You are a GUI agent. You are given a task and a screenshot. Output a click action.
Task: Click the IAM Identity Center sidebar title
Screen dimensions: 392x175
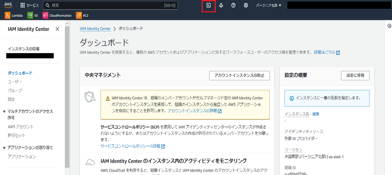(x=28, y=29)
